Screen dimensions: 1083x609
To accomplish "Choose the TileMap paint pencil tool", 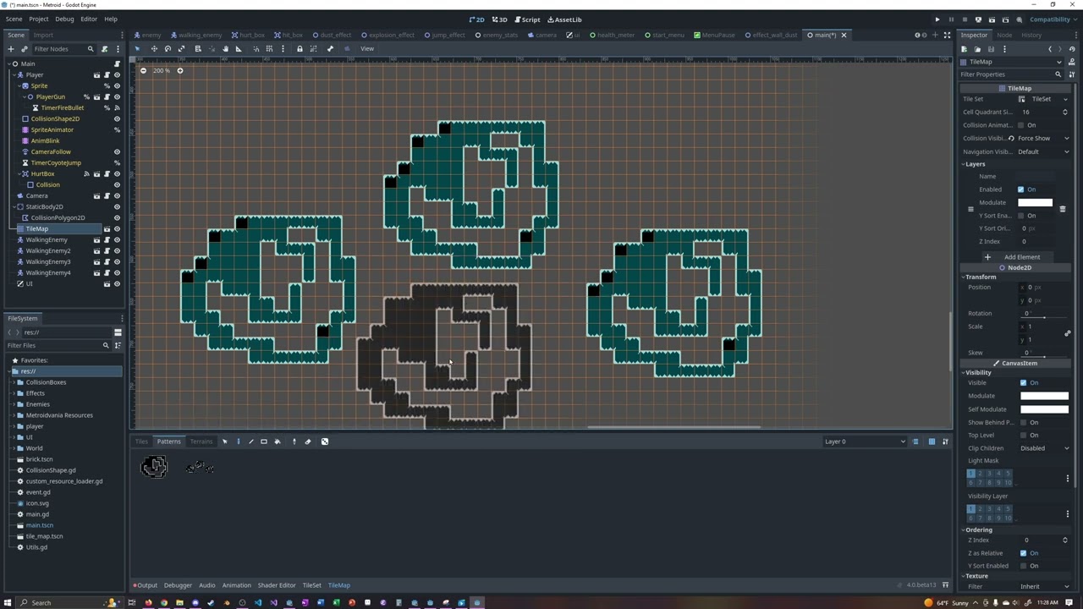I will point(238,442).
